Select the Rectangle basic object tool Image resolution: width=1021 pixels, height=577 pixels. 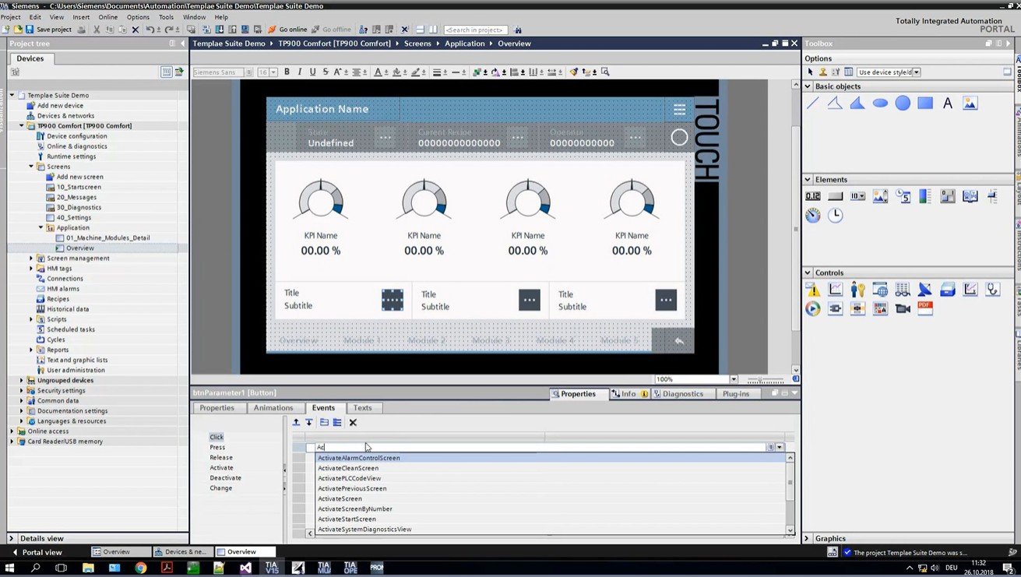click(925, 103)
